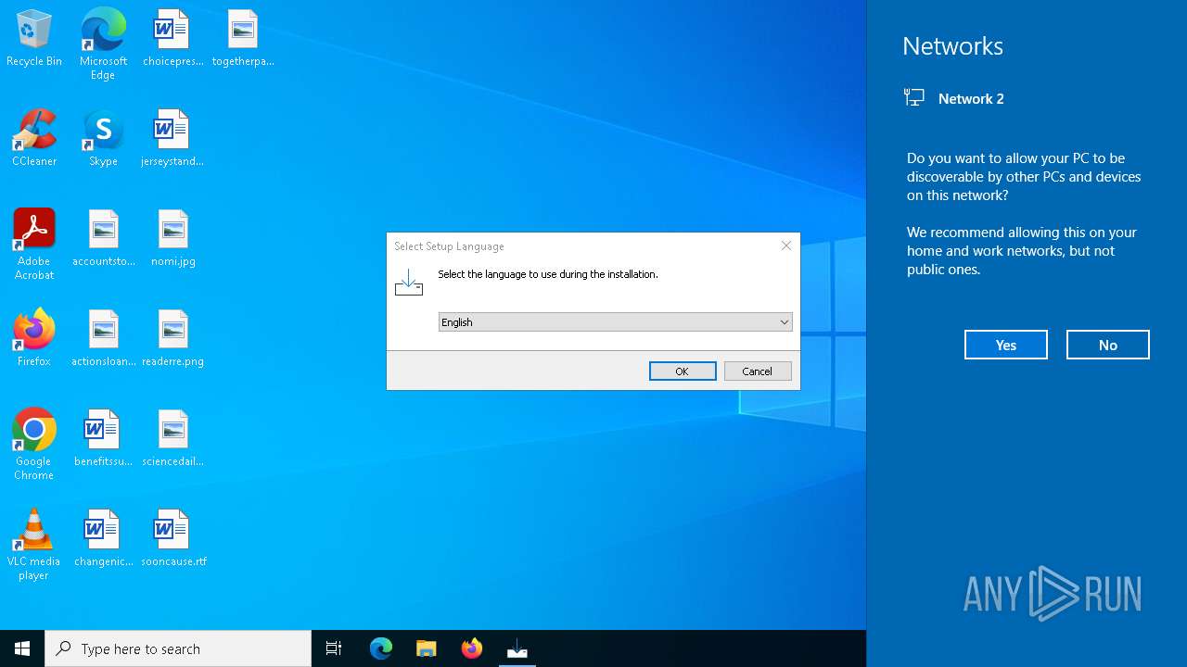Viewport: 1187px width, 667px height.
Task: Open Skype desktop shortcut
Action: coord(103,138)
